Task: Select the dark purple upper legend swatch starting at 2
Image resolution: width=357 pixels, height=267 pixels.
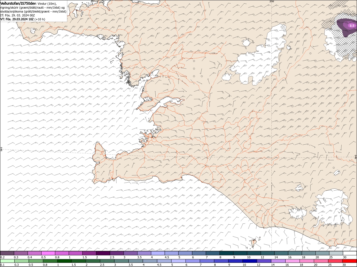Action: (x=103, y=253)
